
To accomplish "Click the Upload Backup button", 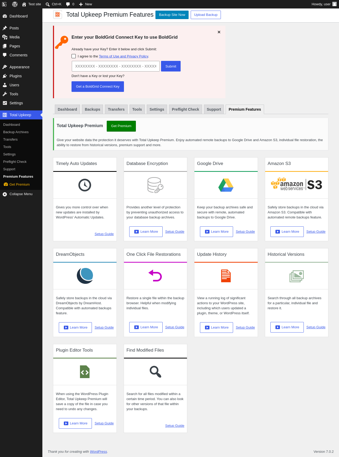I will (x=206, y=15).
